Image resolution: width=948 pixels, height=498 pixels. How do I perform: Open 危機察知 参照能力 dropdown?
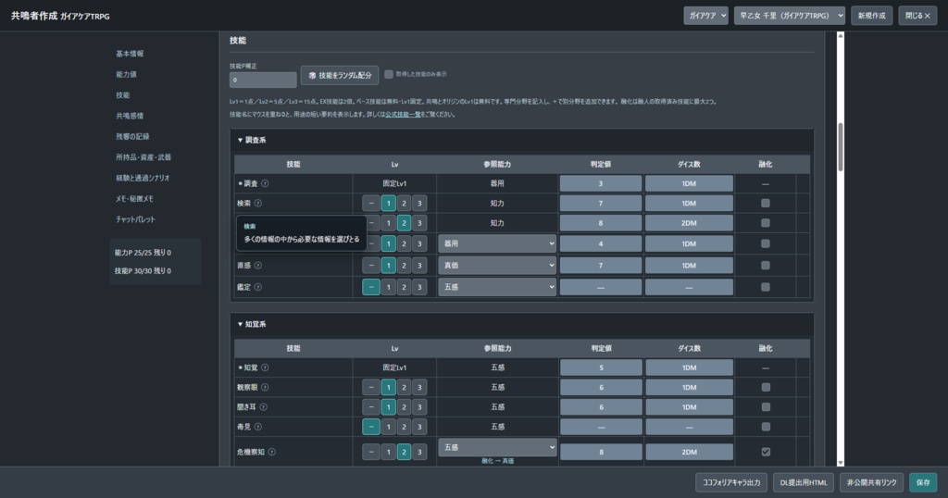pyautogui.click(x=497, y=447)
